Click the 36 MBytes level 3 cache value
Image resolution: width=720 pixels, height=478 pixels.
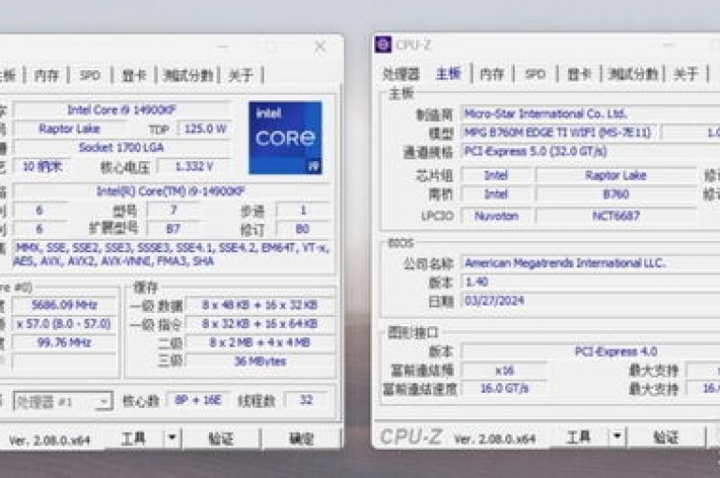[260, 362]
